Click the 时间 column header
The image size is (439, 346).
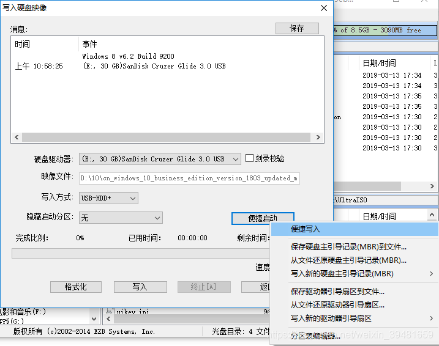click(x=45, y=44)
